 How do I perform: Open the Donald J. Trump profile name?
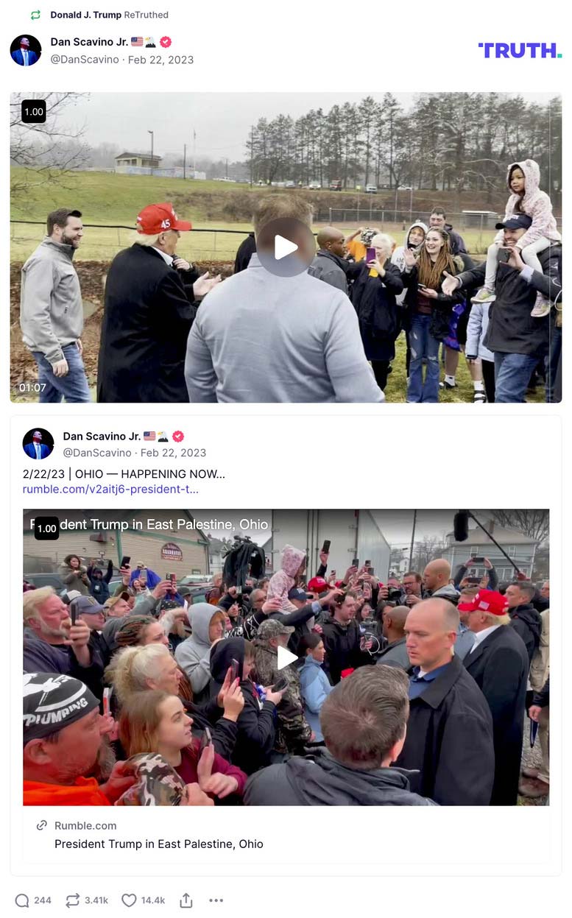(x=86, y=15)
